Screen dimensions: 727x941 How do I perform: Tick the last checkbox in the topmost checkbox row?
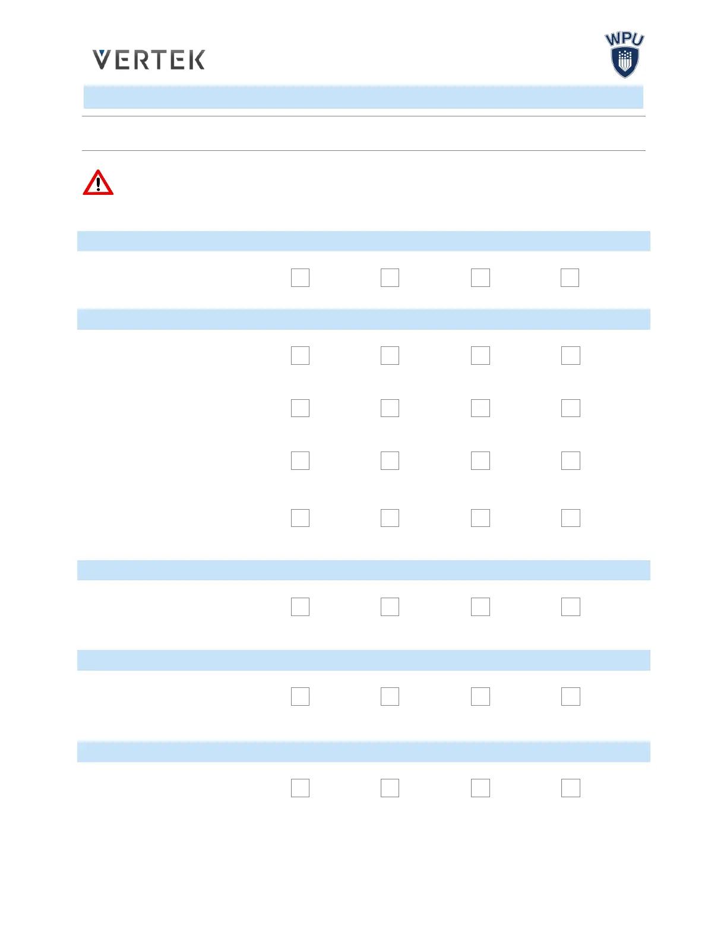pyautogui.click(x=570, y=277)
